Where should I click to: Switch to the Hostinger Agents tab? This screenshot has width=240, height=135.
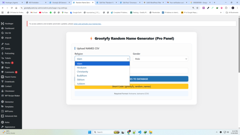point(13,2)
